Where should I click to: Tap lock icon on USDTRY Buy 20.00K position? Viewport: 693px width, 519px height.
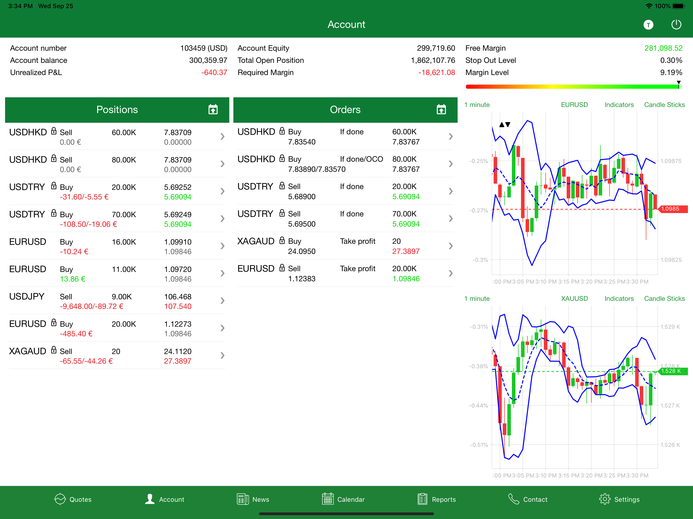click(54, 186)
